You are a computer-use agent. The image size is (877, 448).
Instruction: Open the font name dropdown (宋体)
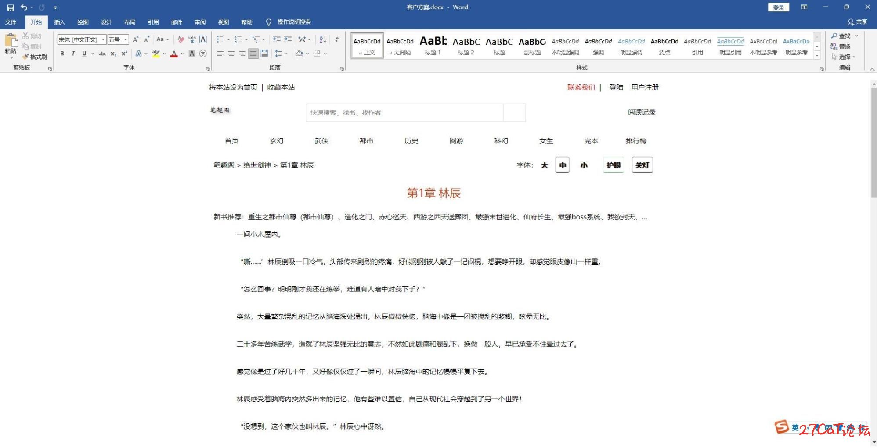103,39
